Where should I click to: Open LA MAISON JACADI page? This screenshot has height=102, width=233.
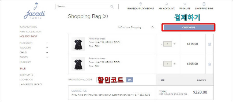(x=31, y=84)
